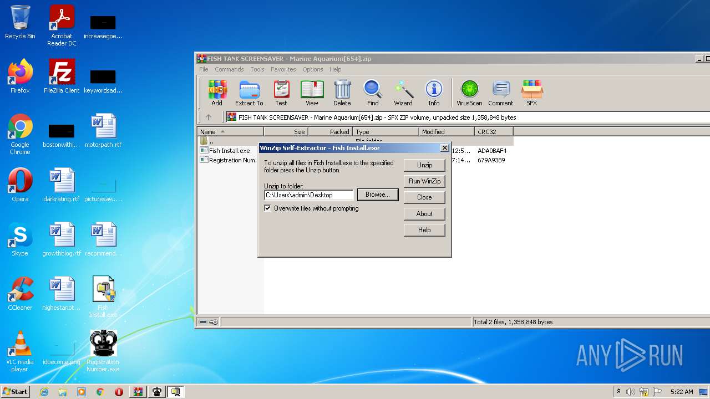Open the Options menu
Screen dimensions: 710x399
(312, 69)
